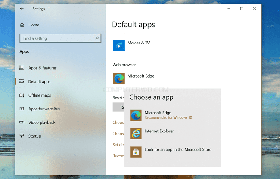The height and width of the screenshot is (179, 280).
Task: Select the Offline maps map icon
Action: click(22, 95)
